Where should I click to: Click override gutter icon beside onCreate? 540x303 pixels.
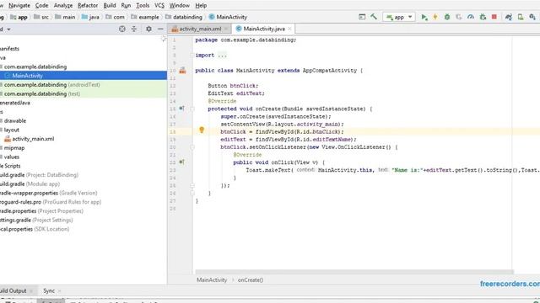coord(181,109)
